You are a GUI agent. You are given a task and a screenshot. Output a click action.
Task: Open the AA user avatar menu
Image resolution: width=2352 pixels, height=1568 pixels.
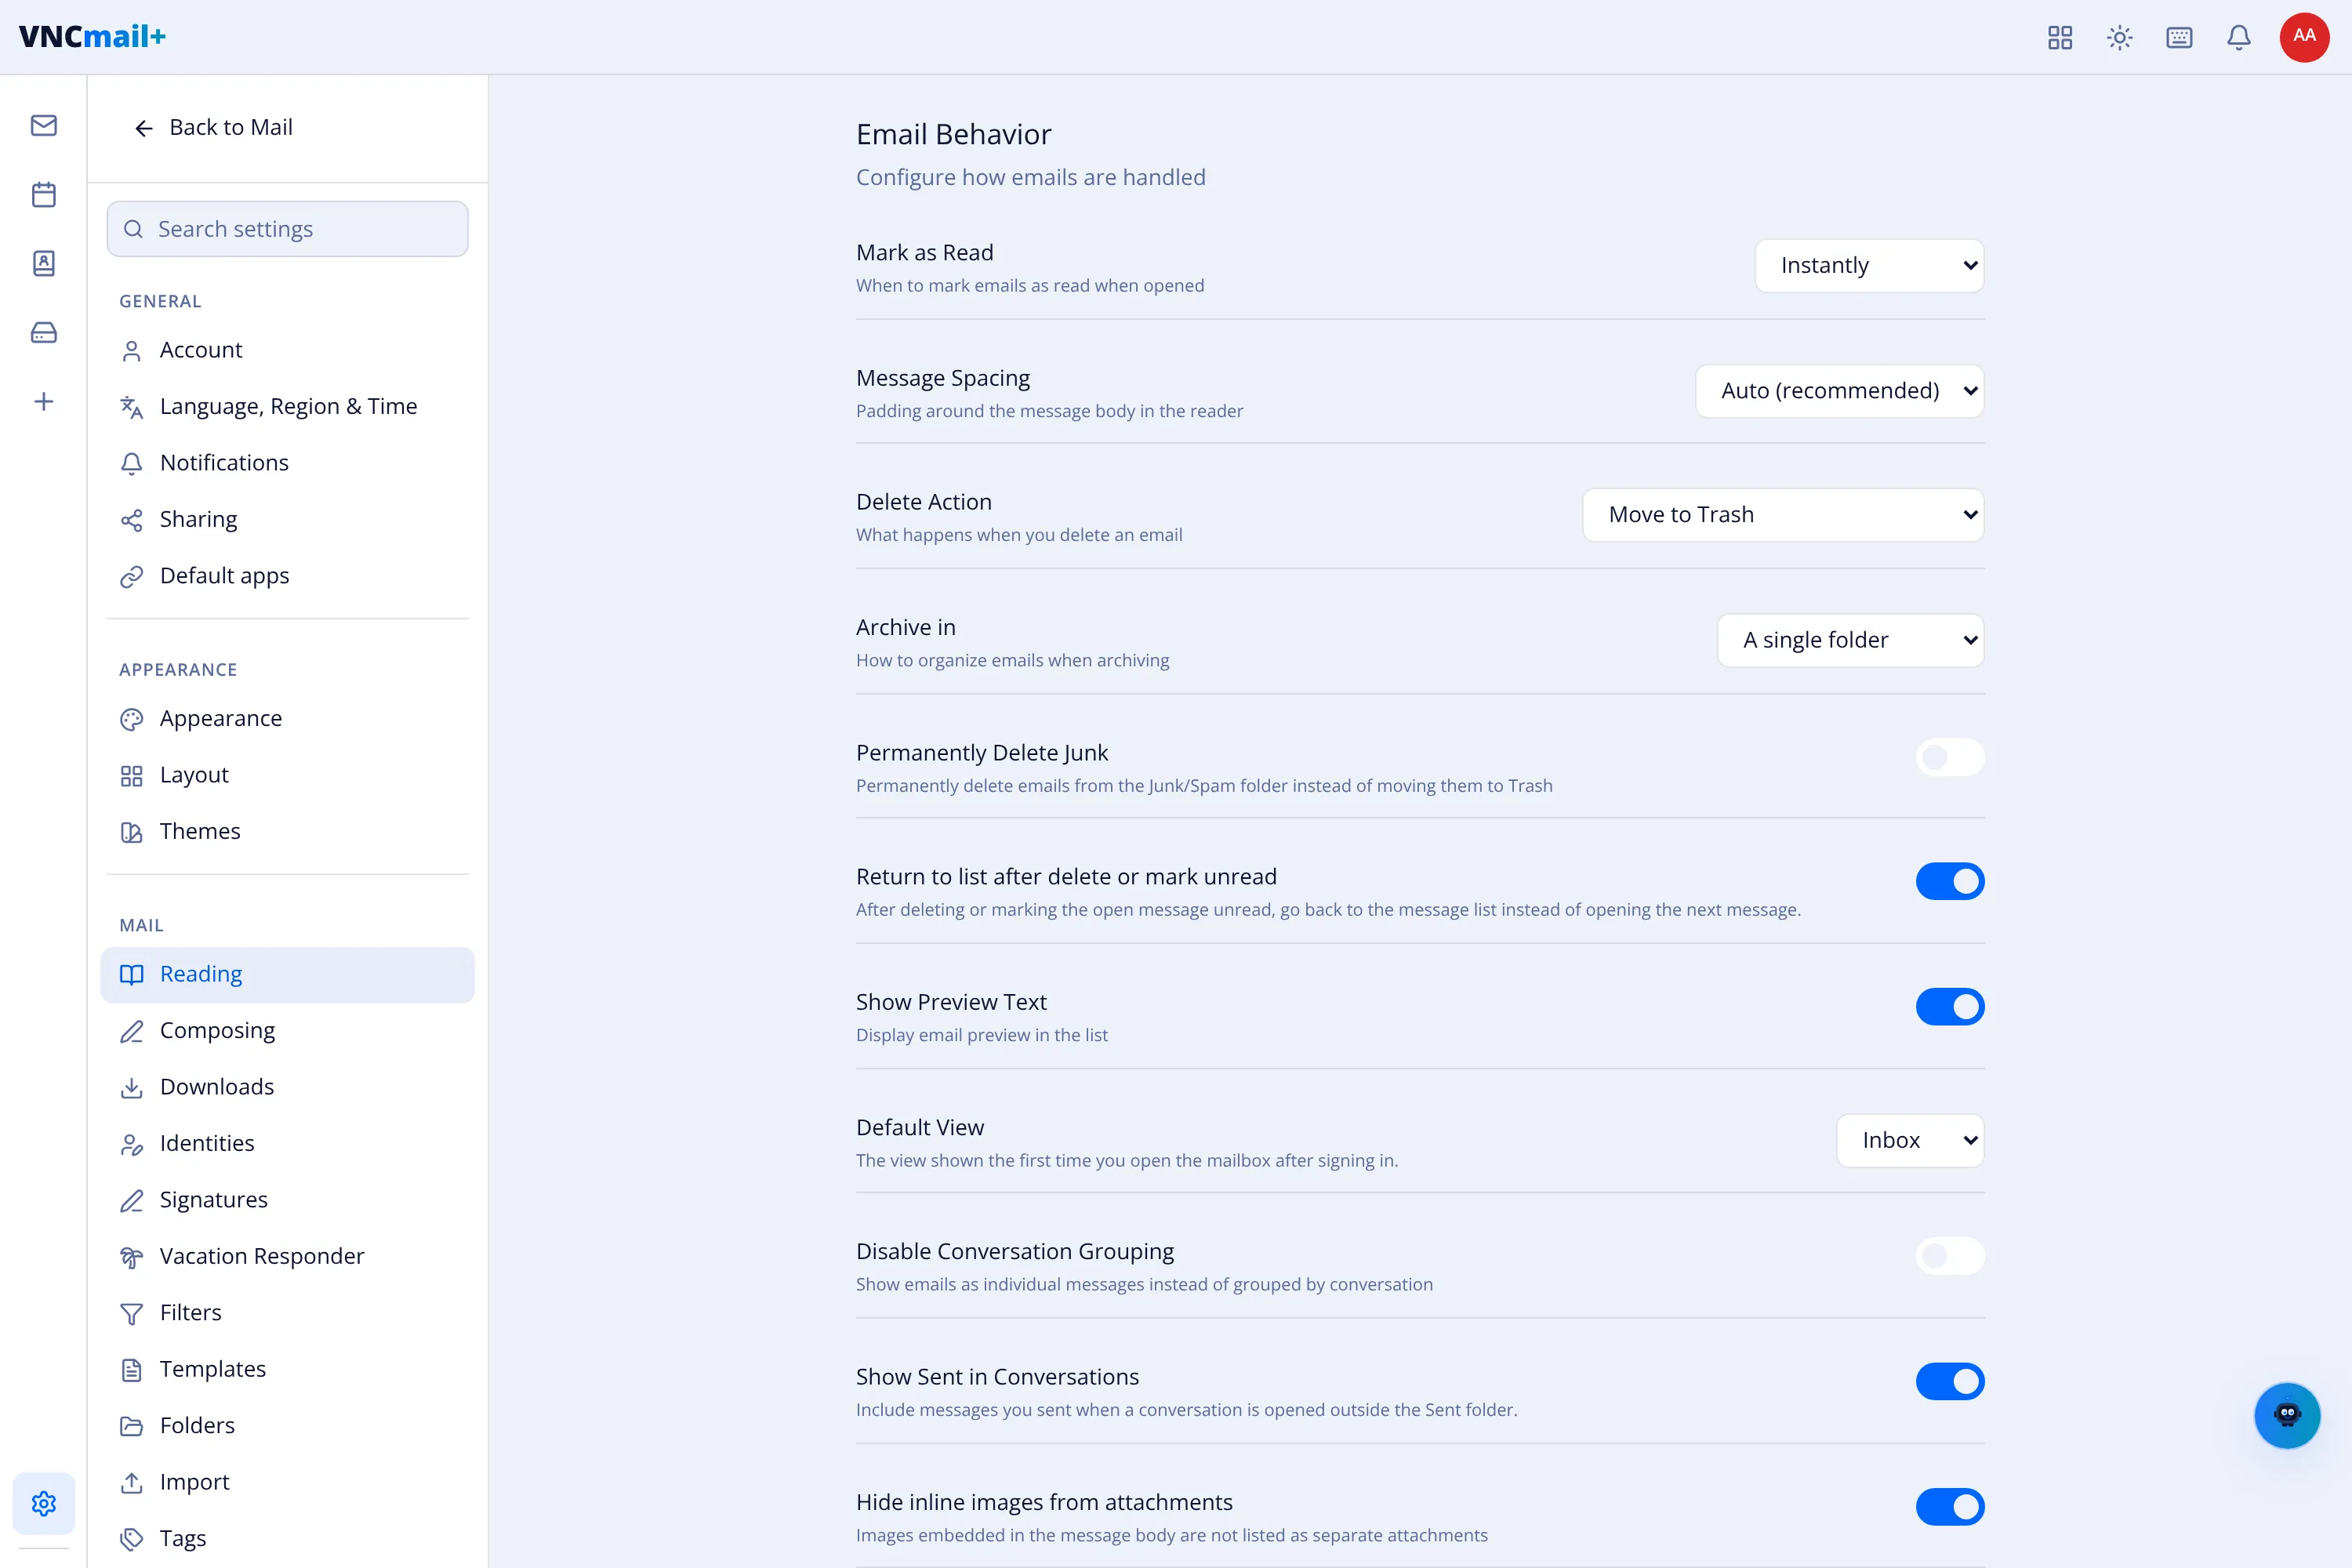2304,37
